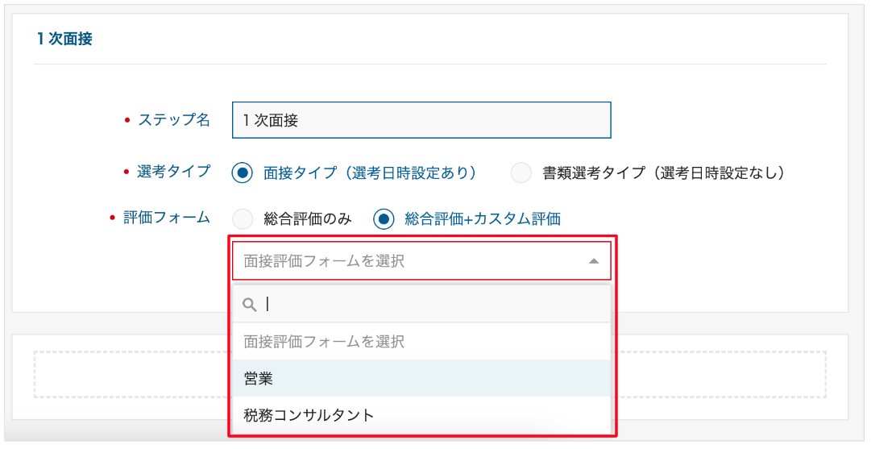The height and width of the screenshot is (449, 871).
Task: Collapse dropdown using the triangle arrow
Action: click(x=594, y=261)
